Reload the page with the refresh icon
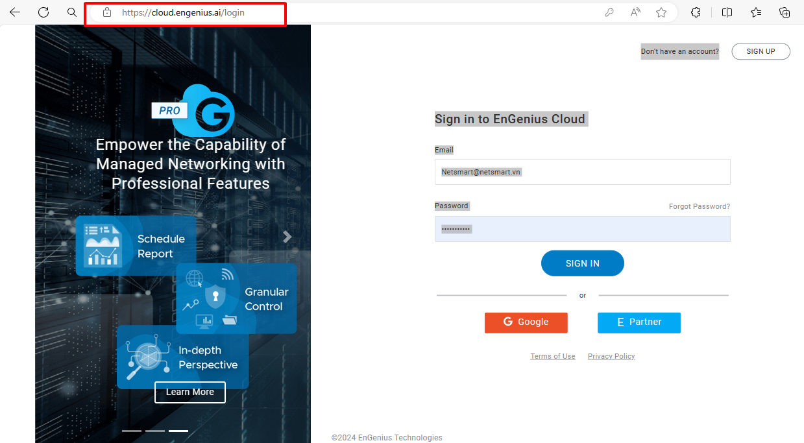Viewport: 804px width, 443px height. click(x=43, y=12)
